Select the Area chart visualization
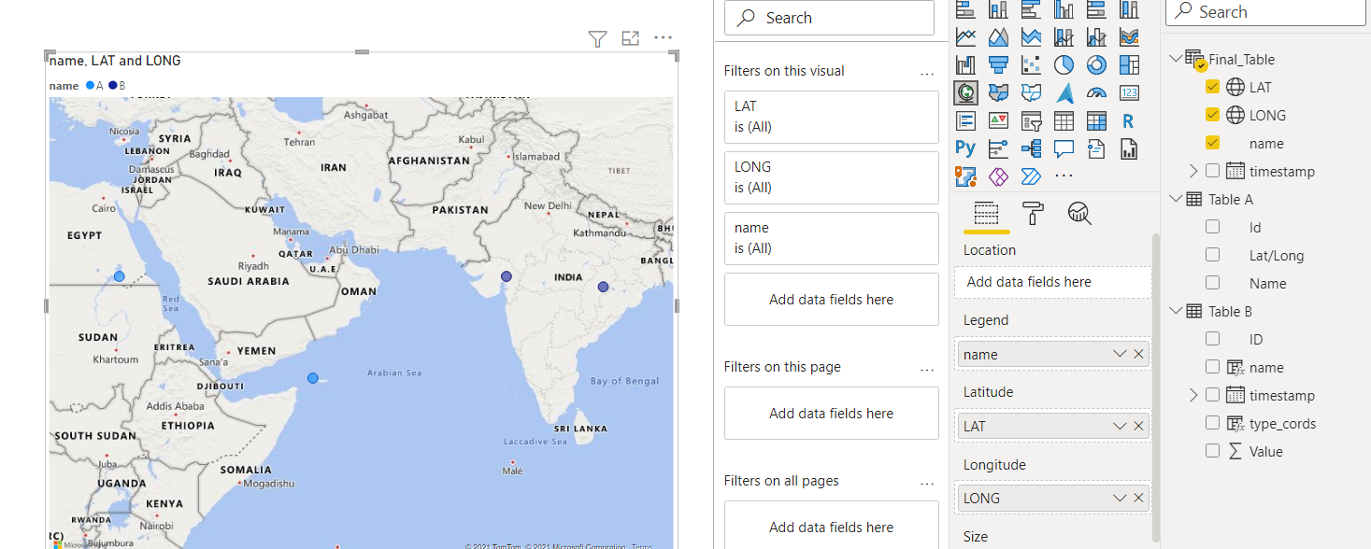 (998, 37)
